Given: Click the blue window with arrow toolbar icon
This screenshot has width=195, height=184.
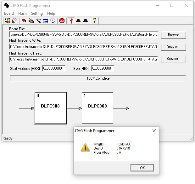Looking at the screenshot, I should pyautogui.click(x=46, y=21).
